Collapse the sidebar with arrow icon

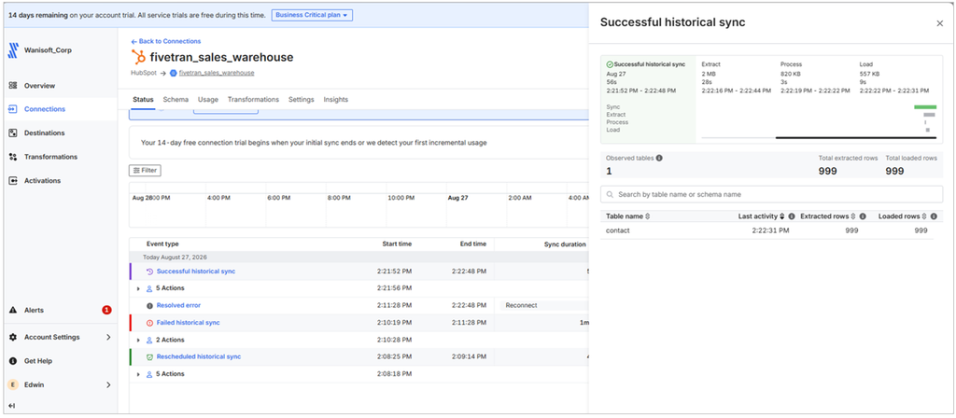pyautogui.click(x=11, y=406)
